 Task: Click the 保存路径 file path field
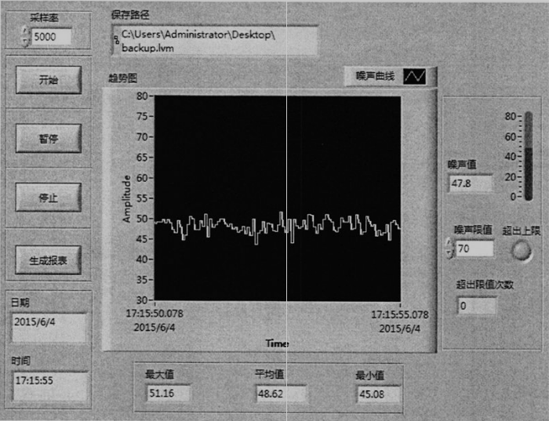coord(216,41)
